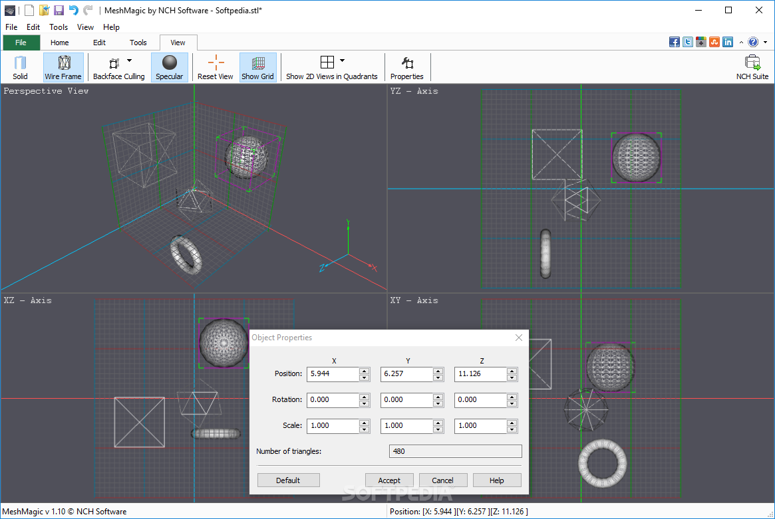The image size is (775, 519).
Task: Open the Edit menu in menu bar
Action: (x=33, y=27)
